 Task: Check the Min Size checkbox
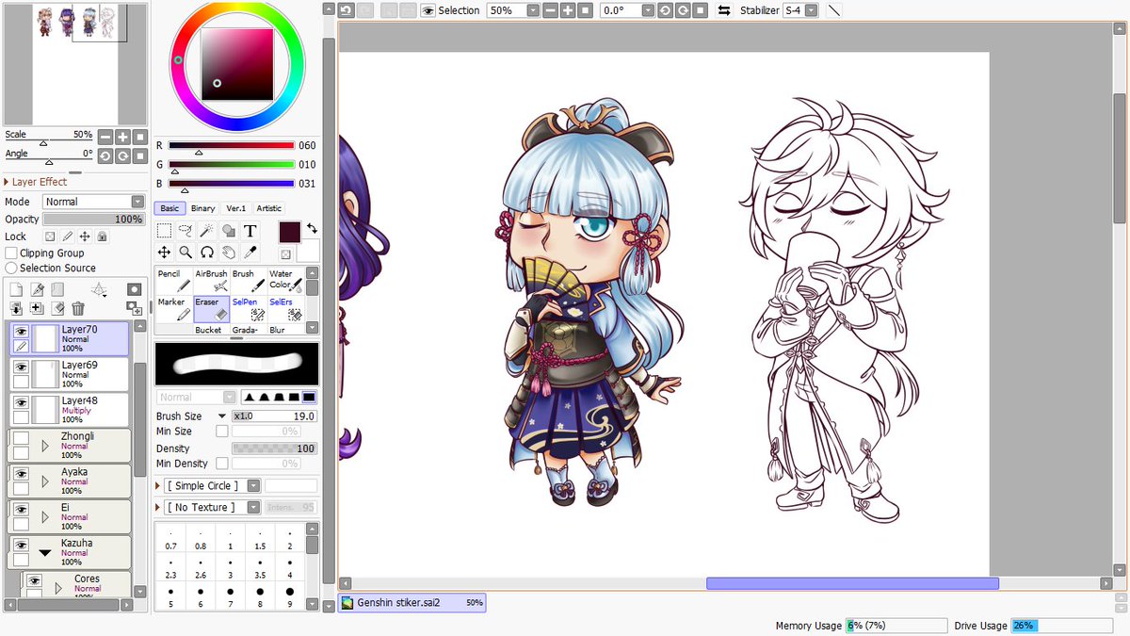pyautogui.click(x=222, y=432)
